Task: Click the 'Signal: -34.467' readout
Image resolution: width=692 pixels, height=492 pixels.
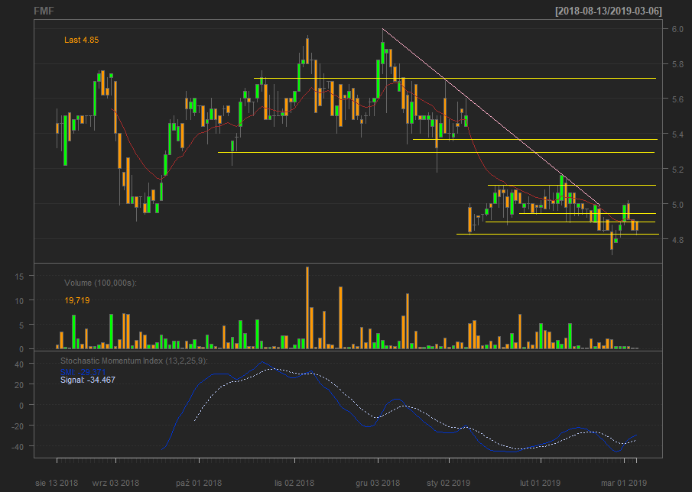Action: (88, 380)
